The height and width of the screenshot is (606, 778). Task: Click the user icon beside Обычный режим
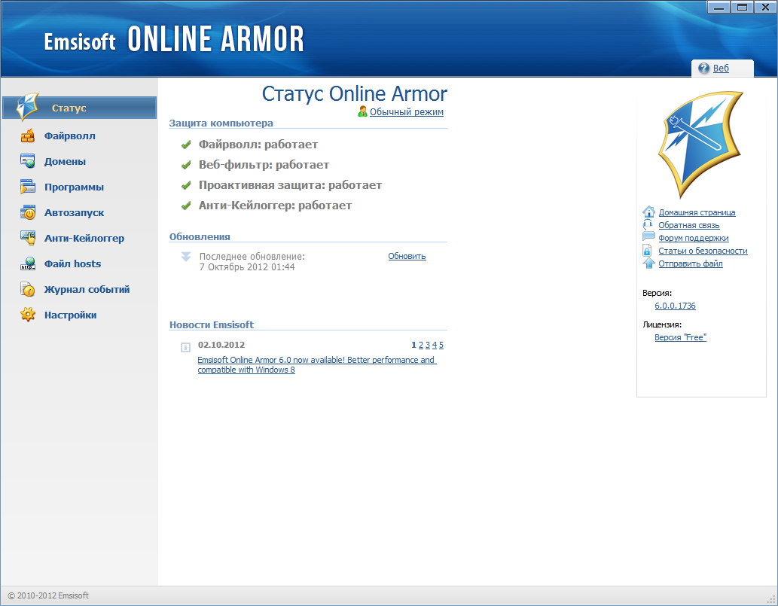[363, 111]
